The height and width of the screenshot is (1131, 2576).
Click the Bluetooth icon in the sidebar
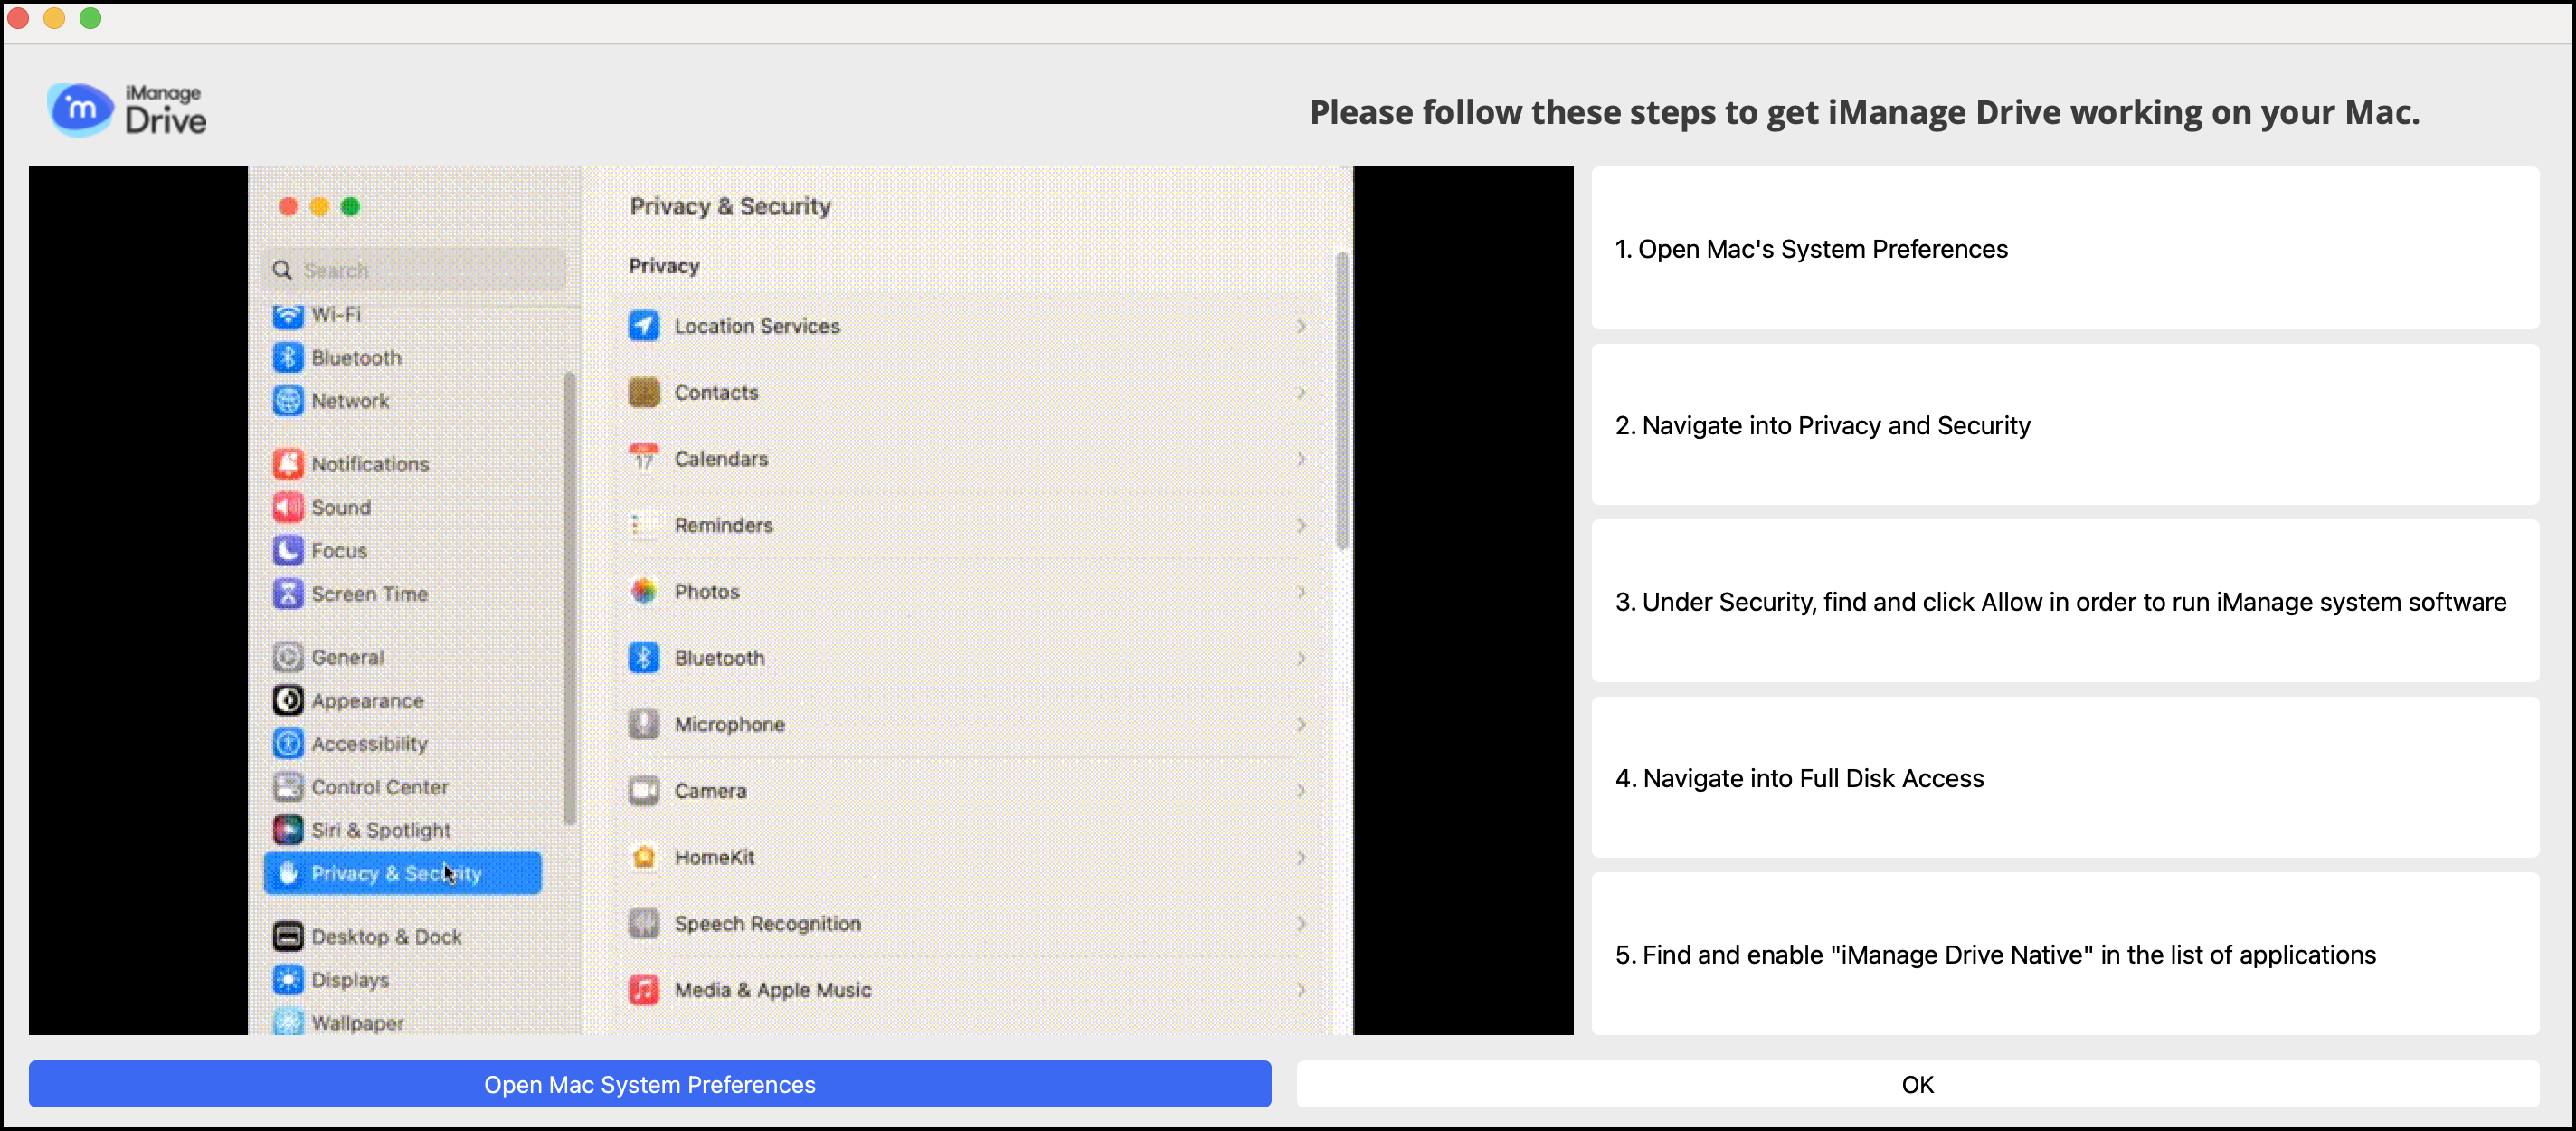click(x=288, y=357)
